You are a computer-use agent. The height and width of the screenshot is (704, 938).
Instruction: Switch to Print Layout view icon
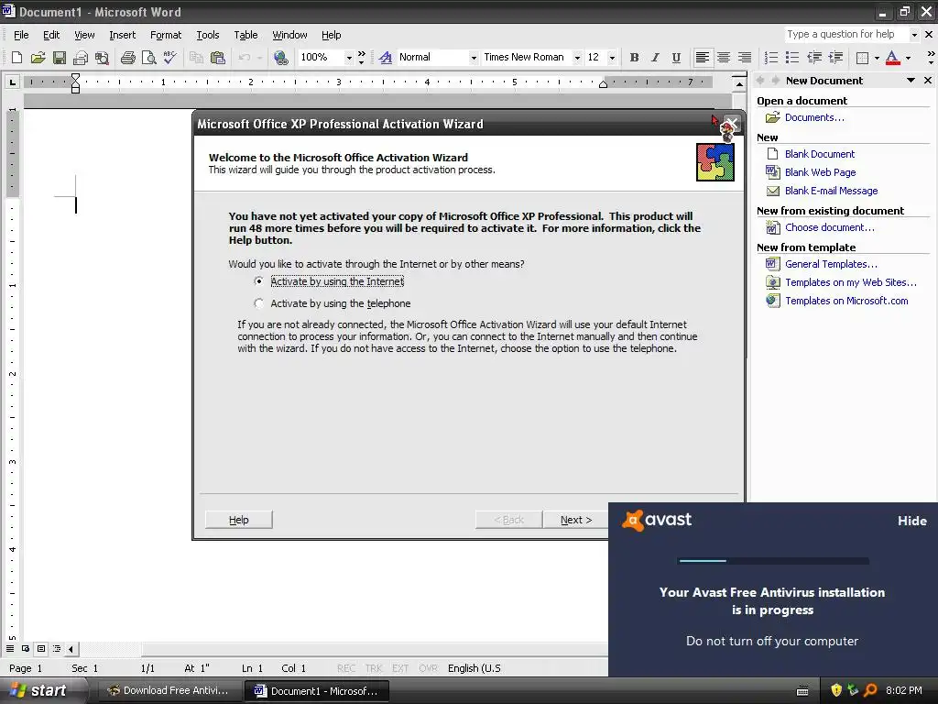coord(41,648)
